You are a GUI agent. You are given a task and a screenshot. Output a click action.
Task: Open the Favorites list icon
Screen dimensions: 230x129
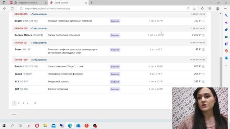pyautogui.click(x=202, y=9)
